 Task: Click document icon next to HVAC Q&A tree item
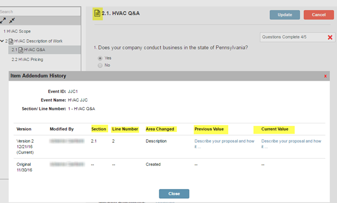(x=21, y=50)
